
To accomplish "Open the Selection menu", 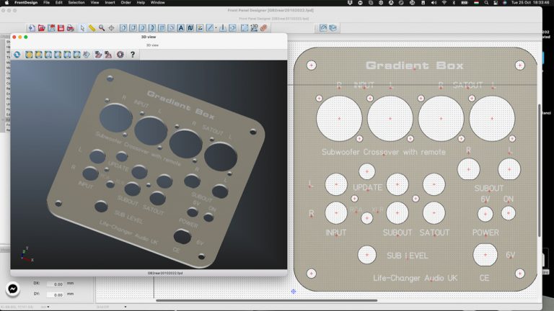I will [76, 2].
